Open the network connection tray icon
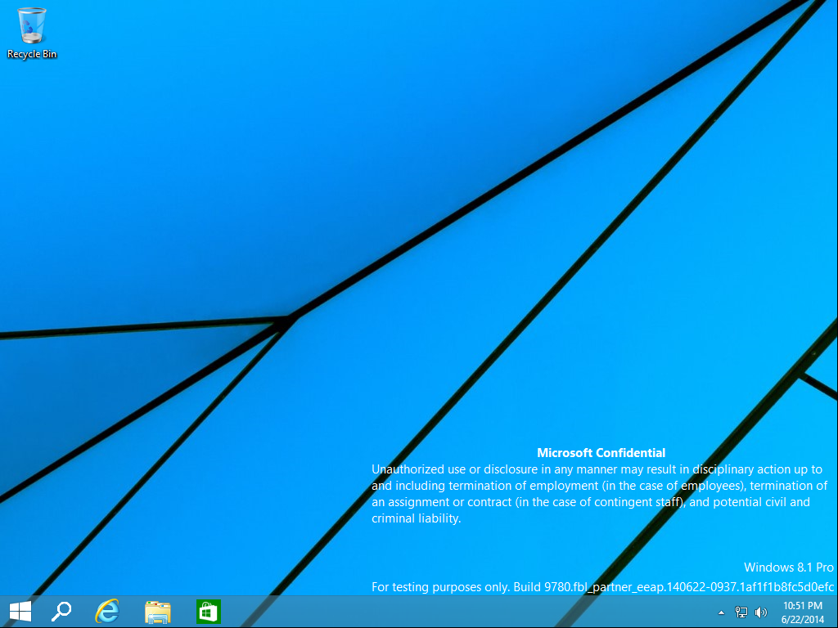Screen dimensions: 838x628 coord(741,612)
